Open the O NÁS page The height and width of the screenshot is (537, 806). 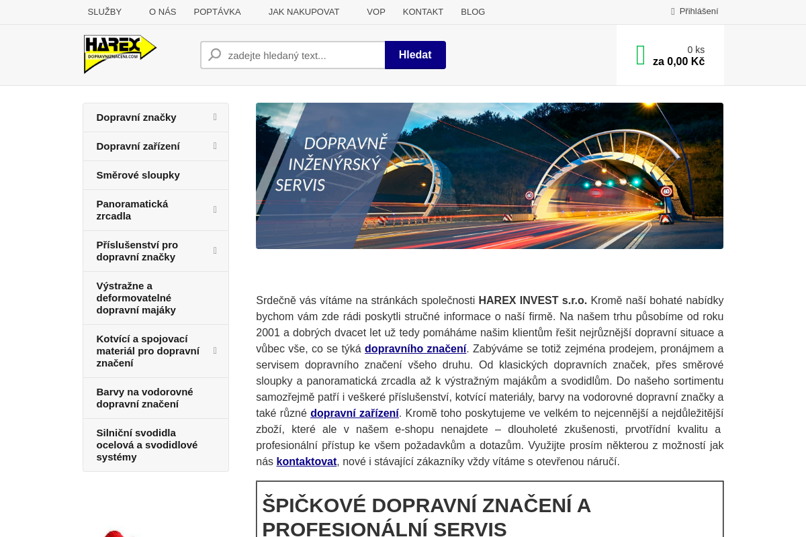tap(163, 11)
